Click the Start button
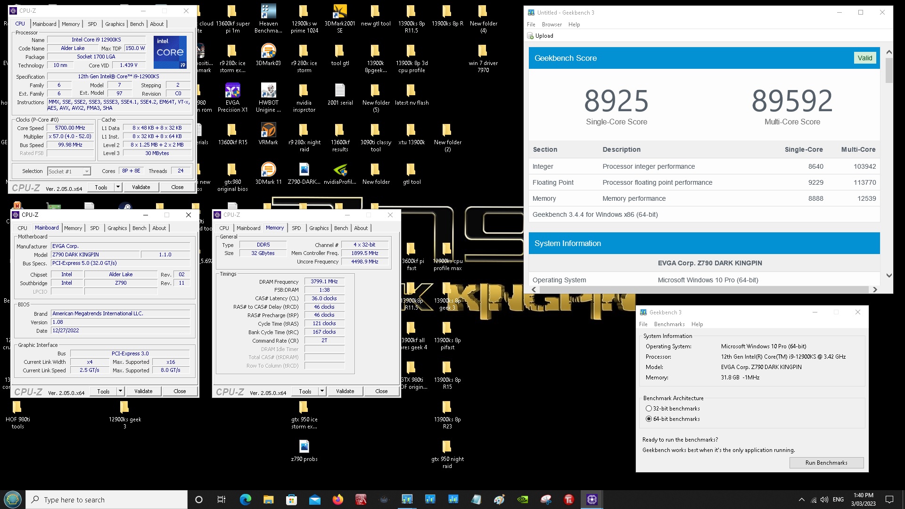The height and width of the screenshot is (509, 905). (x=13, y=500)
